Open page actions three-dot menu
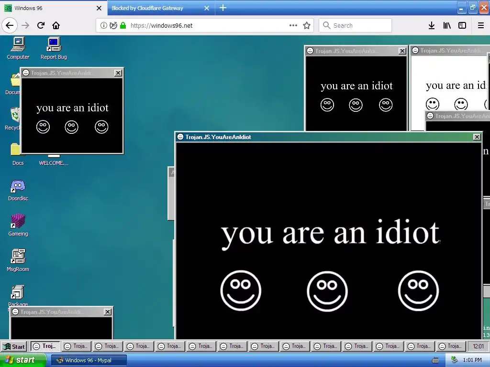 (293, 25)
